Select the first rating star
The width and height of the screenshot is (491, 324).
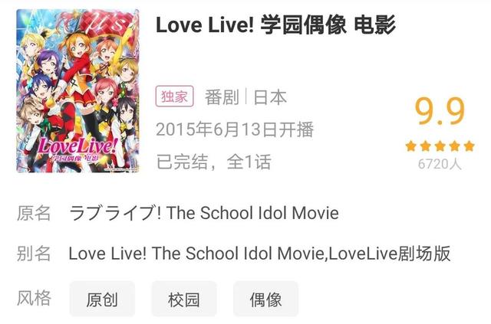point(410,146)
